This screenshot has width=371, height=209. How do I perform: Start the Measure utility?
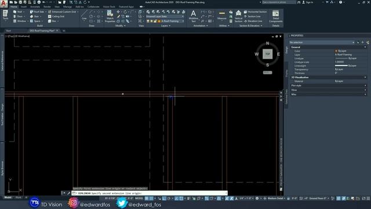click(x=221, y=16)
